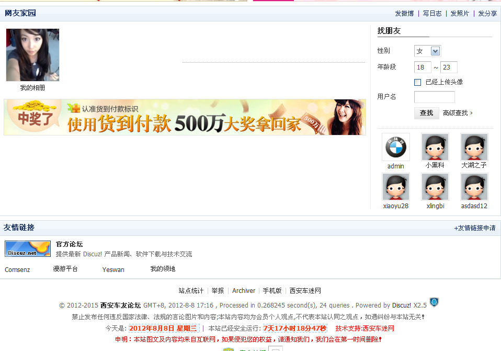501x351 pixels.
Task: Click the Discuz.net logo image
Action: 28,248
